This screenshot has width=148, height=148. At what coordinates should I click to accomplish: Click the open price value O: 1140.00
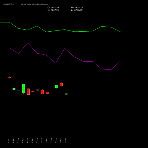click(53, 10)
